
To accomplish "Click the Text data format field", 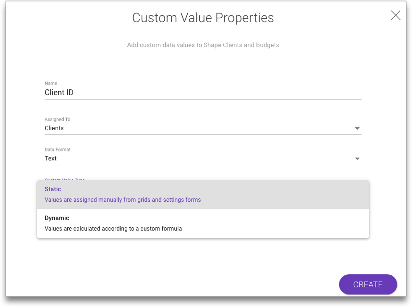I will [x=144, y=158].
